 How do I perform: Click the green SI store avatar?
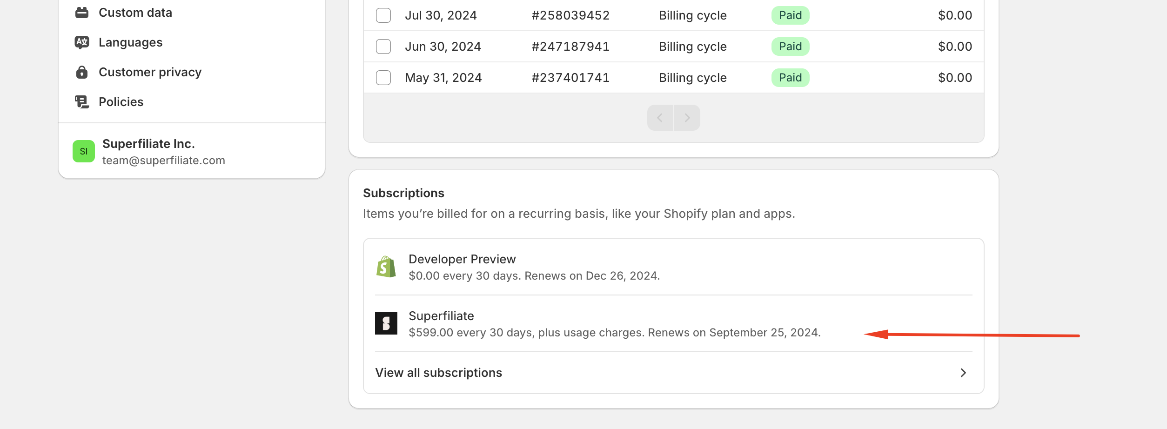point(84,151)
